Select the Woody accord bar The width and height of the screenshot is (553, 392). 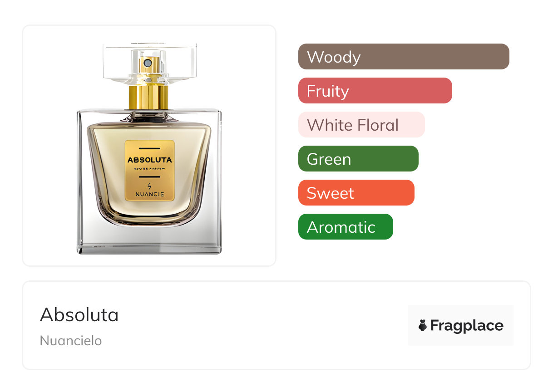point(404,57)
